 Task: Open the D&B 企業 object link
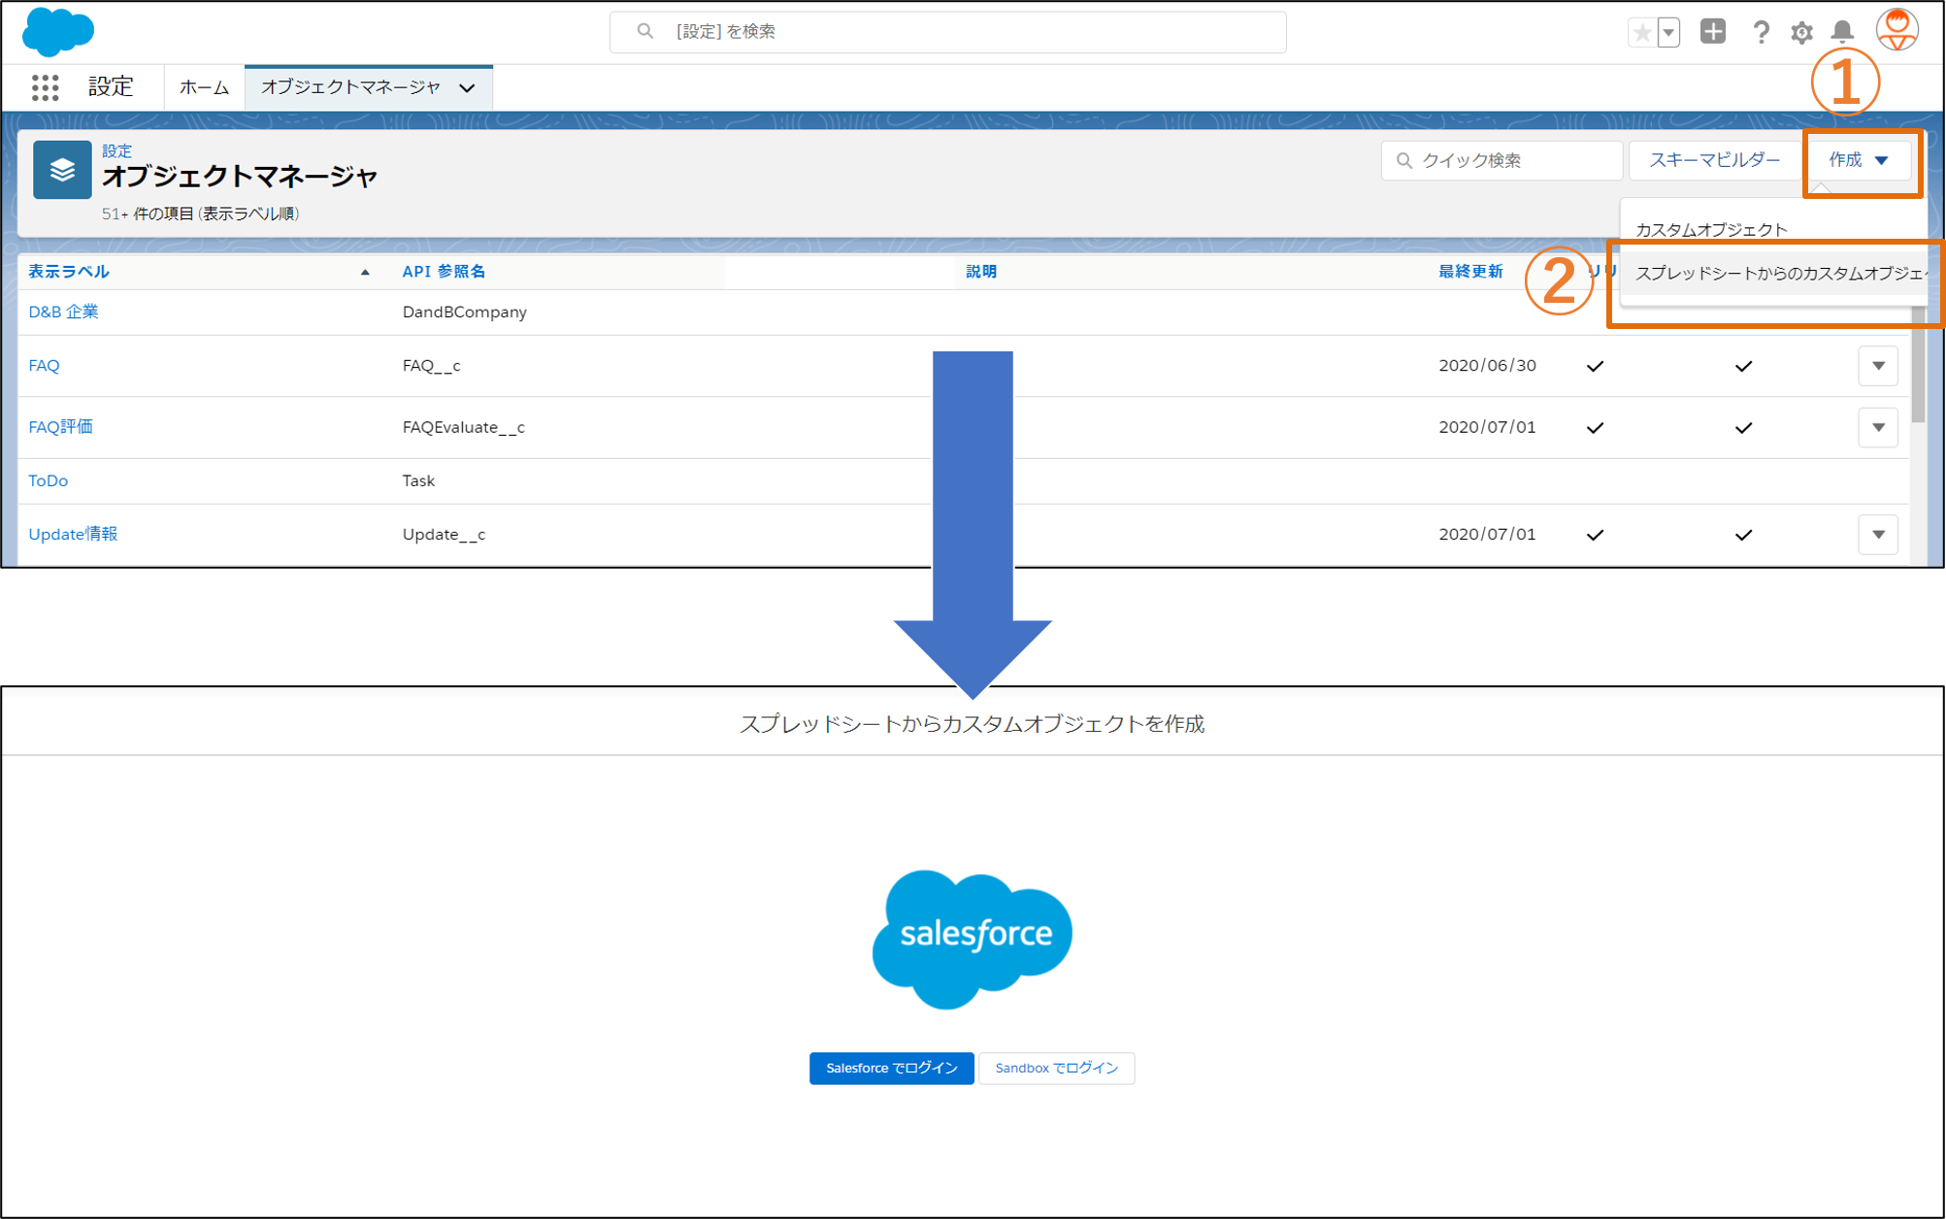coord(63,312)
